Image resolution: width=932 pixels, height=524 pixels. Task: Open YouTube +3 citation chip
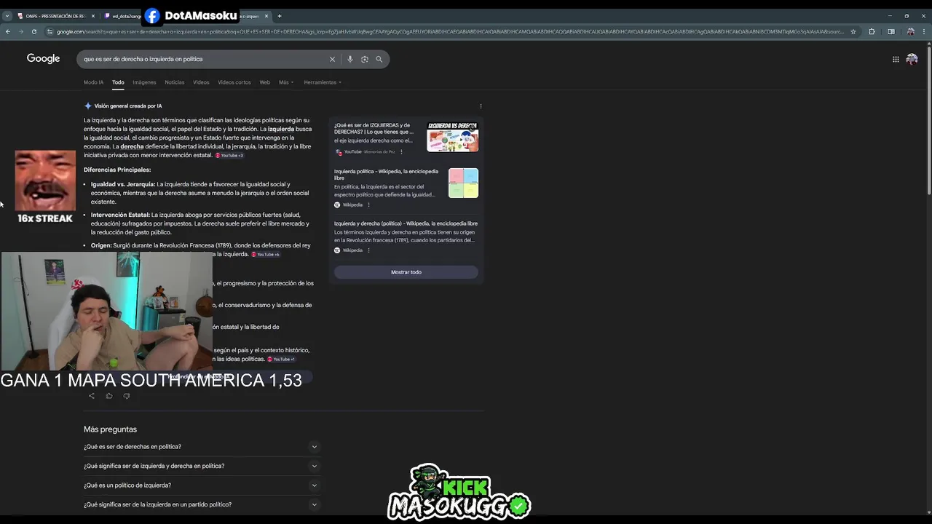(x=229, y=155)
